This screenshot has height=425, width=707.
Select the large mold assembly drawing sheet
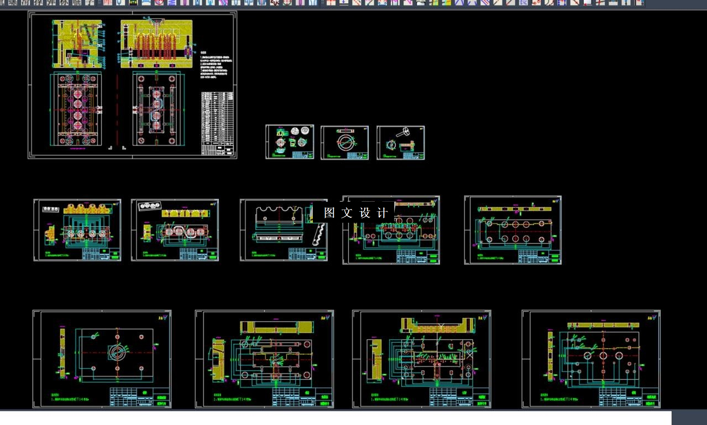(133, 85)
